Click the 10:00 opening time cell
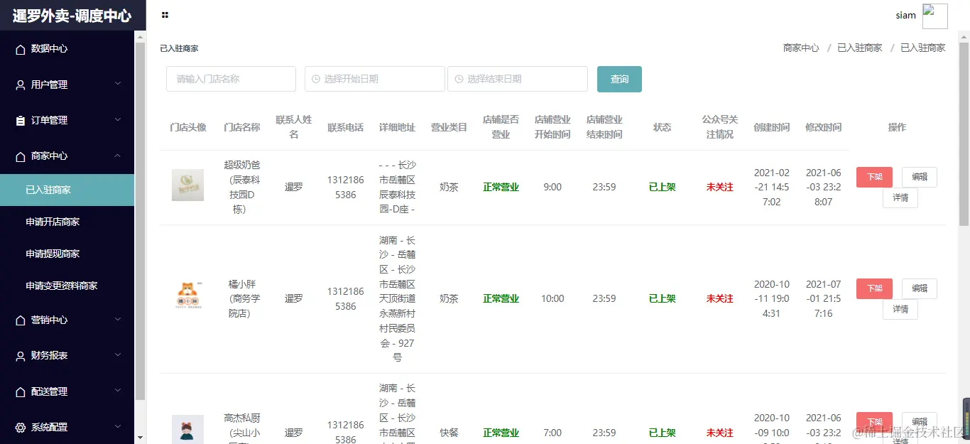This screenshot has width=970, height=444. (x=552, y=298)
